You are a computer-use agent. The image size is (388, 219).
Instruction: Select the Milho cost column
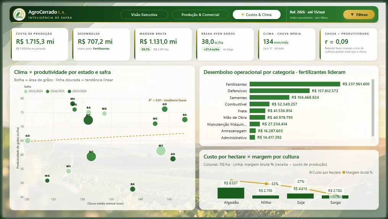pyautogui.click(x=266, y=197)
